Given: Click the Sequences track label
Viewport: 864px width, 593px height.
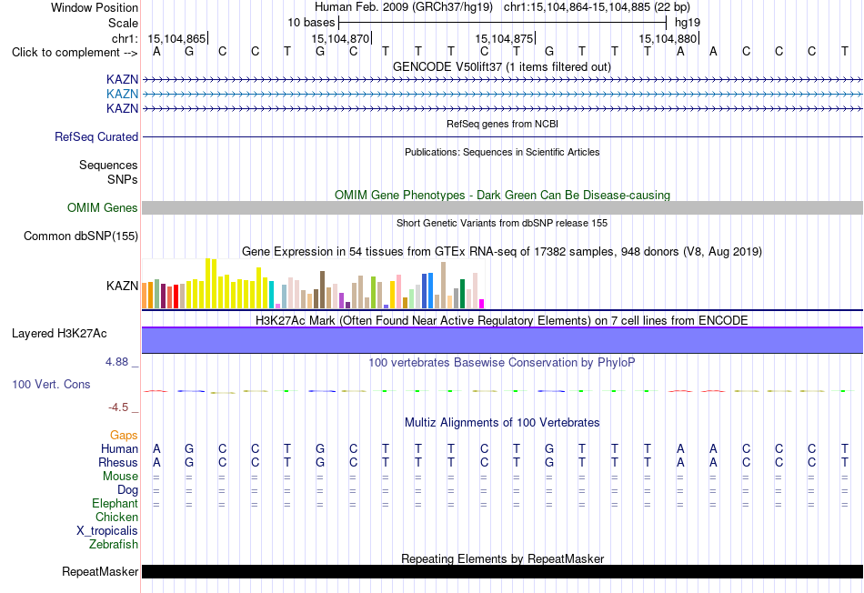Looking at the screenshot, I should (x=108, y=165).
